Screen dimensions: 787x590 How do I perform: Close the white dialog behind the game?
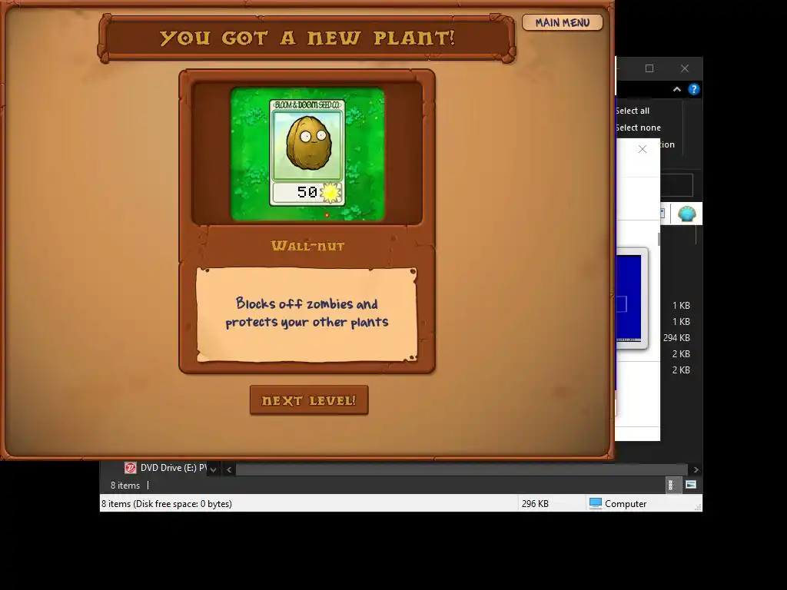[643, 149]
